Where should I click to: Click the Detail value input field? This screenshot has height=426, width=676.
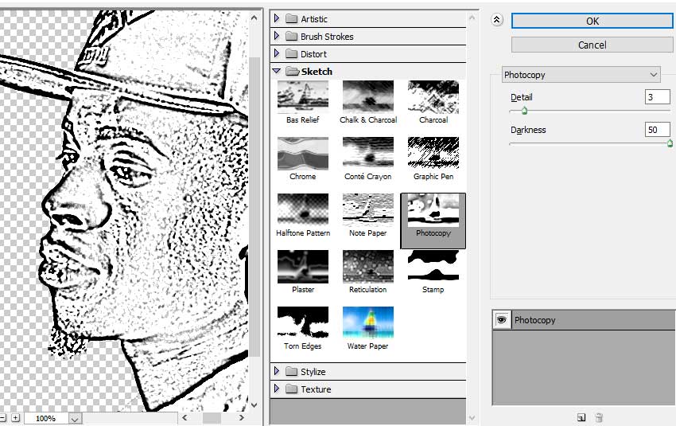(658, 97)
